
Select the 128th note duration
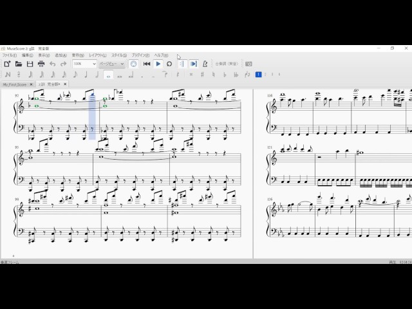pyautogui.click(x=30, y=75)
